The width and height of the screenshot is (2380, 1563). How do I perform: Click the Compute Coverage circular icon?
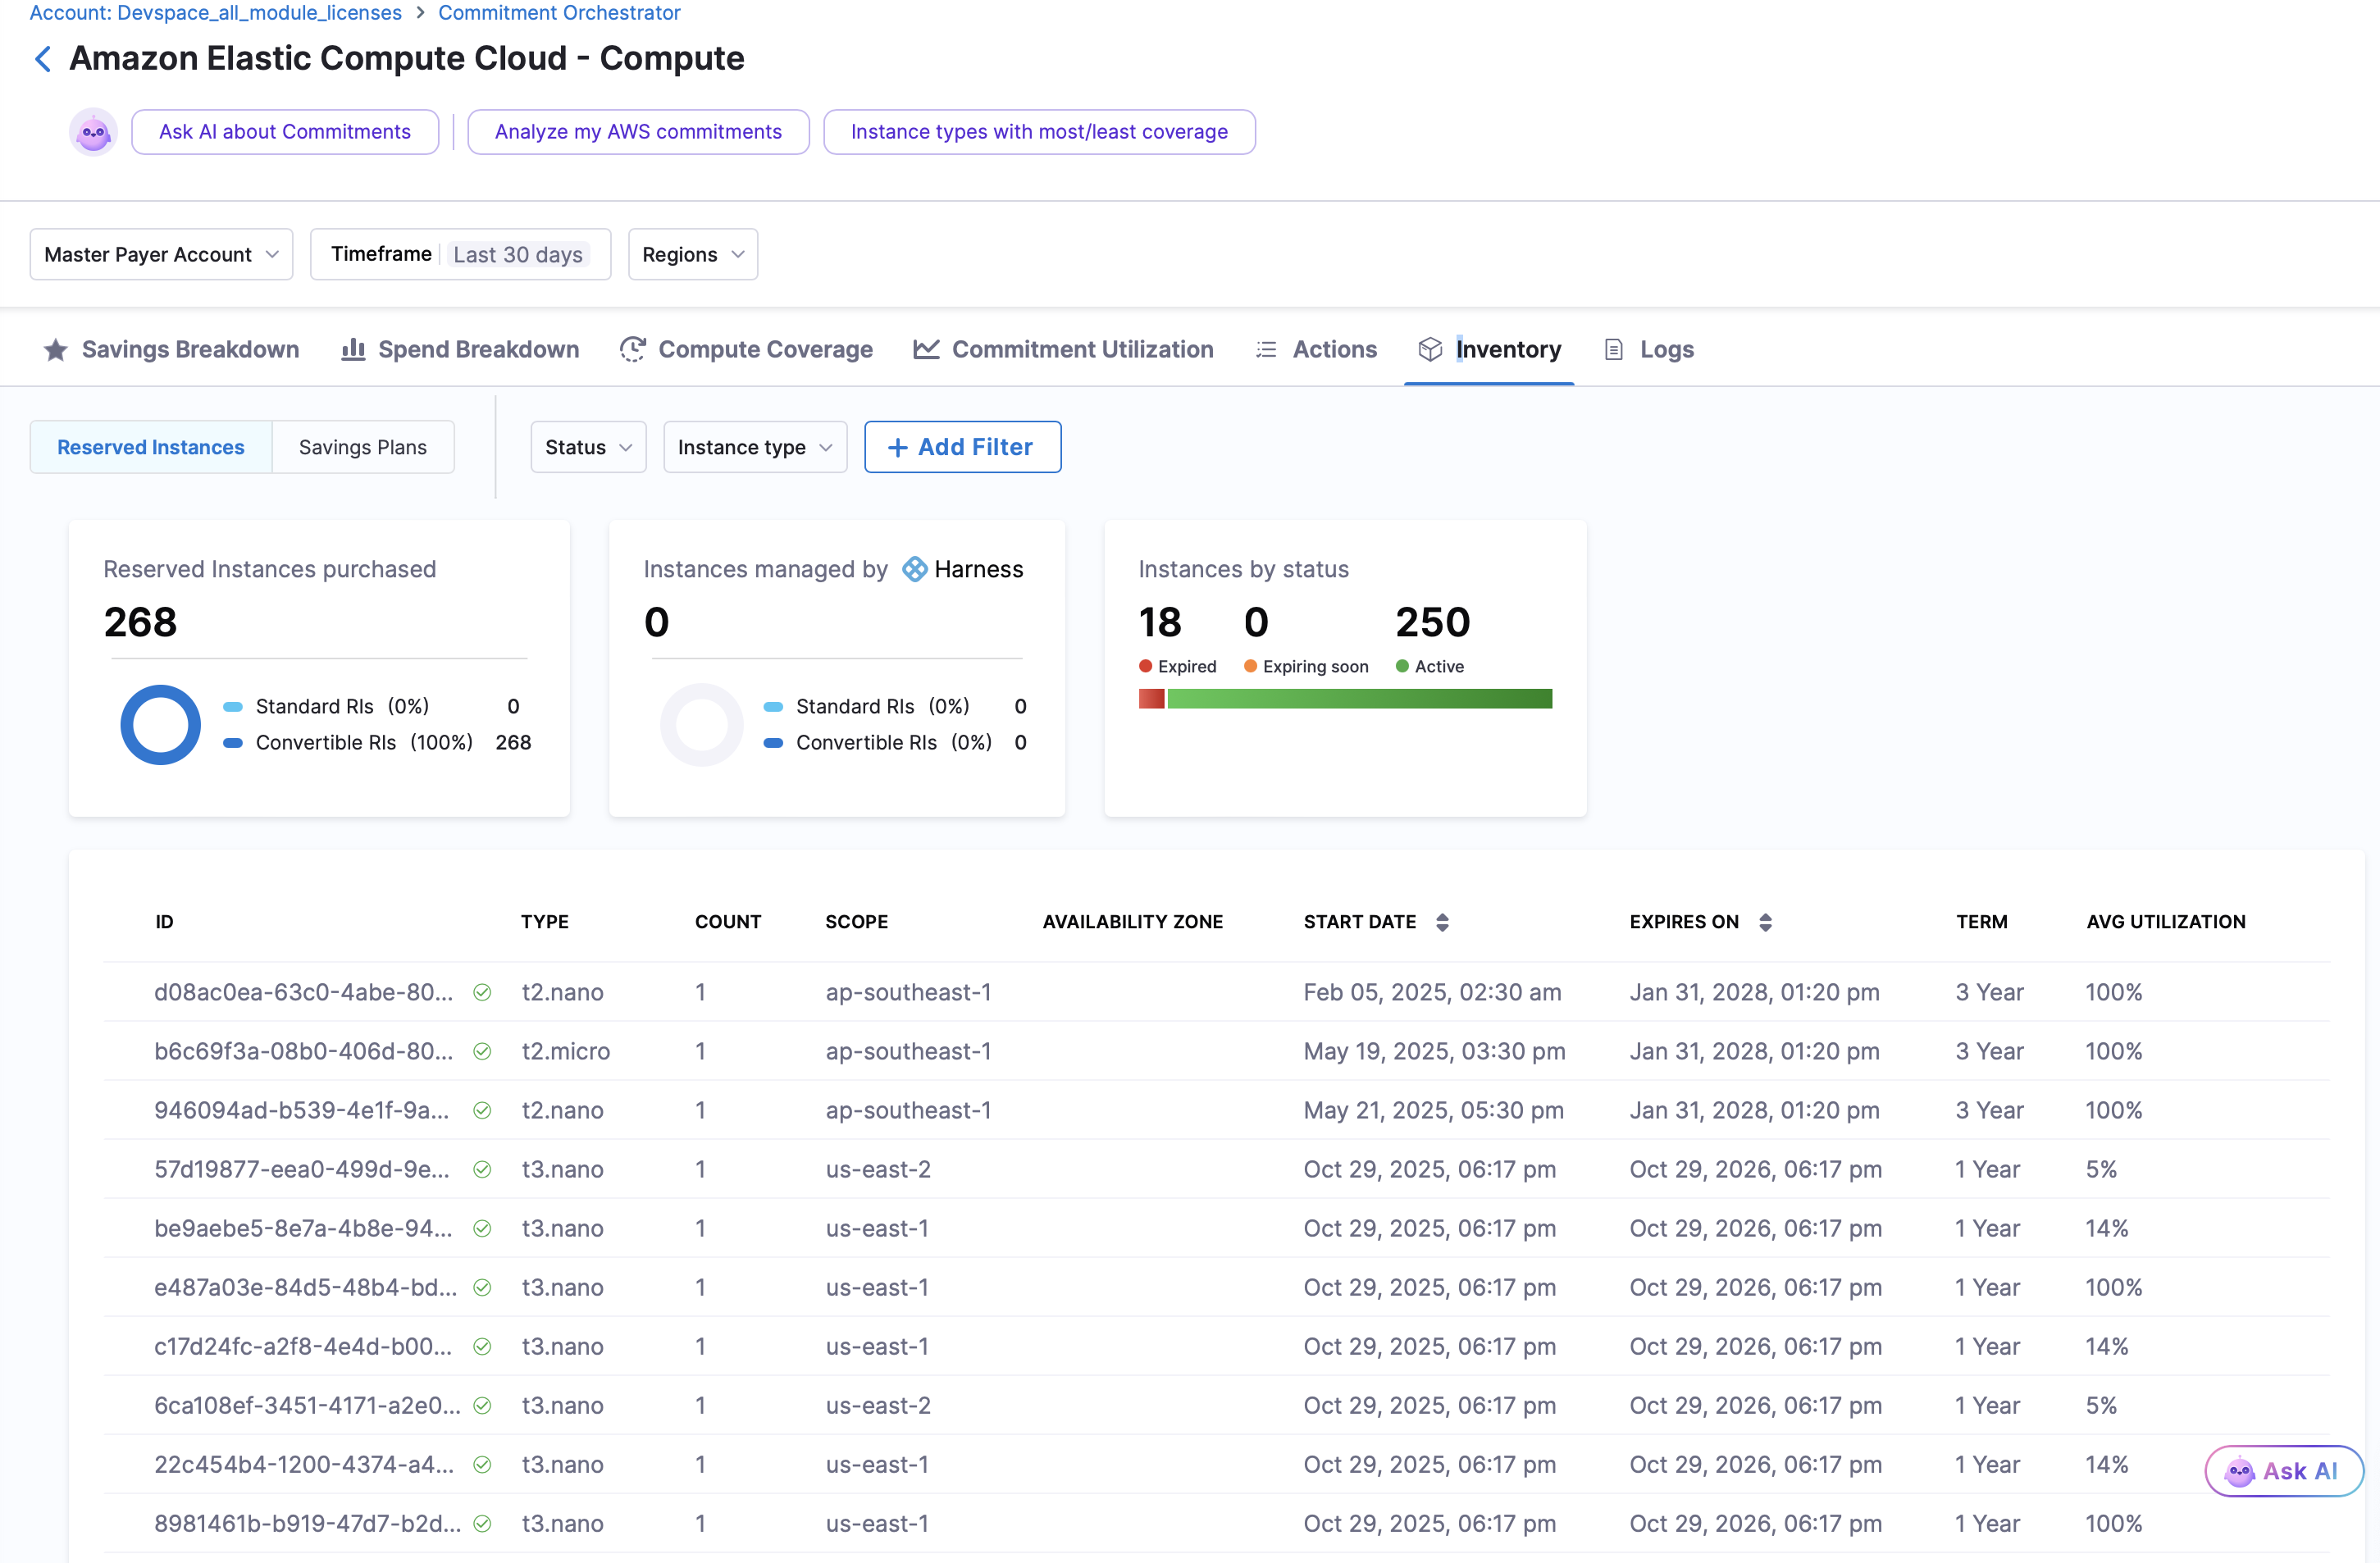click(x=632, y=350)
